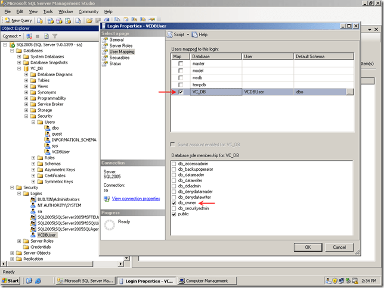Select the User Mapping page icon
Screen dimensions: 384x288
(104, 52)
